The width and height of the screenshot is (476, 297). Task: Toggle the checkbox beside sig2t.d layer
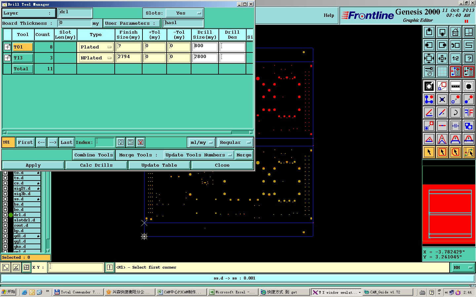[x=5, y=188]
